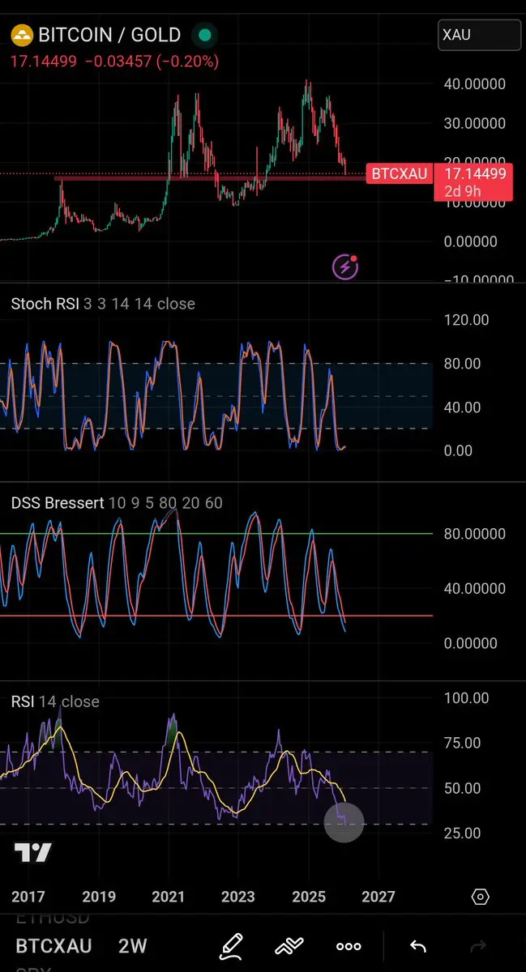Tap the green market status dot
This screenshot has width=526, height=972.
[x=205, y=35]
